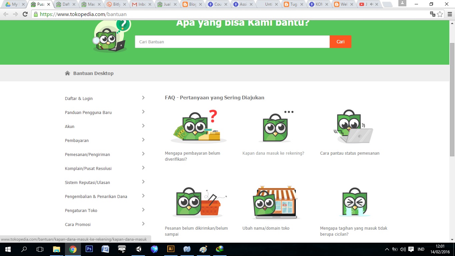Image resolution: width=455 pixels, height=256 pixels.
Task: Open "Kapan dana masuk ke rekening?" FAQ
Action: click(273, 153)
